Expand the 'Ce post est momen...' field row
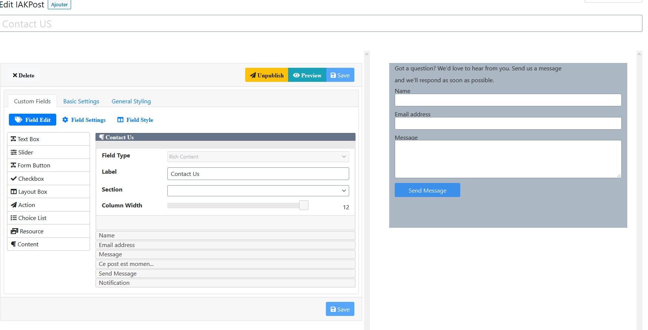Screen dimensions: 648x330 225,264
